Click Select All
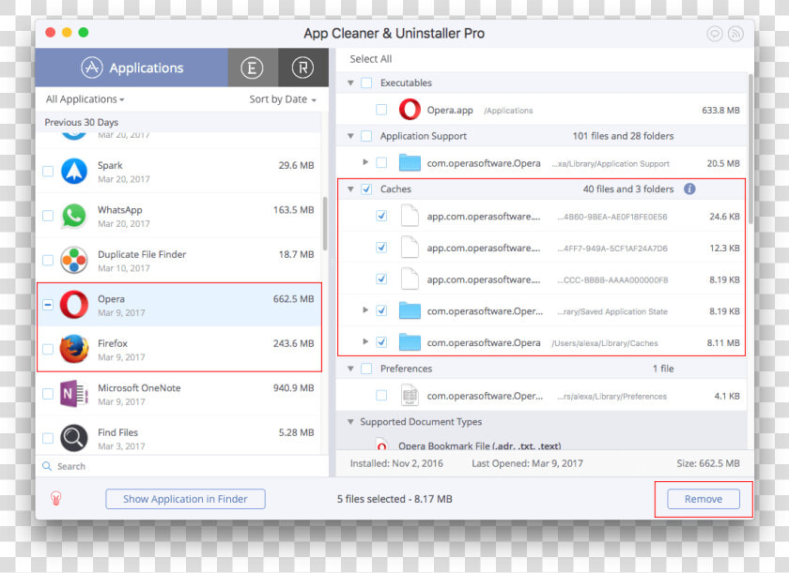789x573 pixels. pos(371,59)
